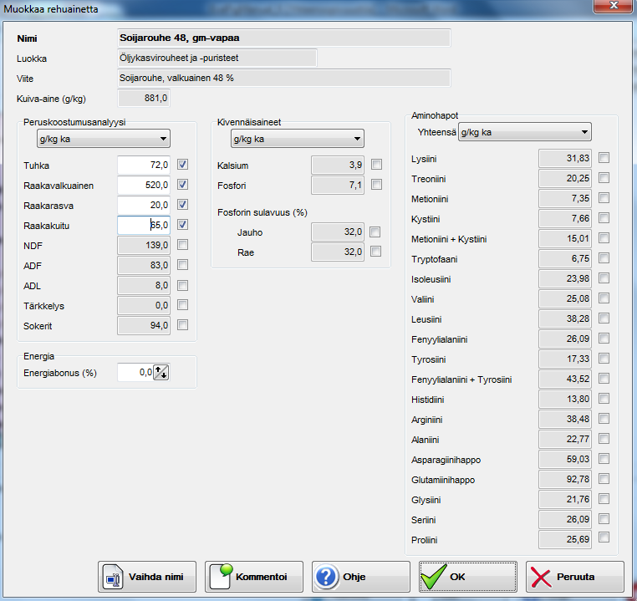Click the Luokka field Öljykasvirouheet ja -puristeet
Image resolution: width=637 pixels, height=601 pixels.
(x=217, y=58)
